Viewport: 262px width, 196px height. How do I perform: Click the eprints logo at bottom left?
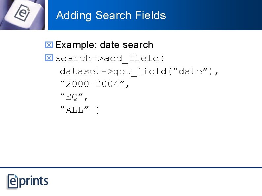[28, 182]
